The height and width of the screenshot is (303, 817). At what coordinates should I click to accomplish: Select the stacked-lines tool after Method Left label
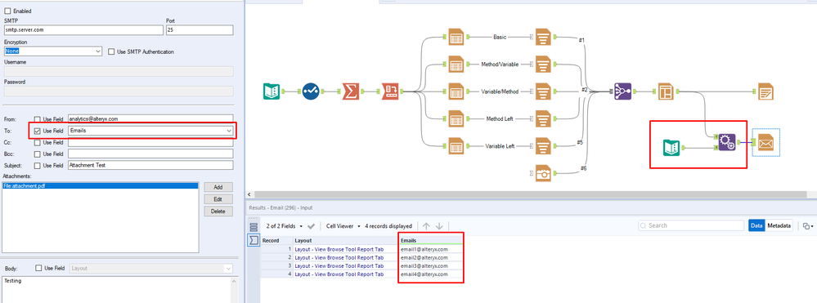coord(544,118)
